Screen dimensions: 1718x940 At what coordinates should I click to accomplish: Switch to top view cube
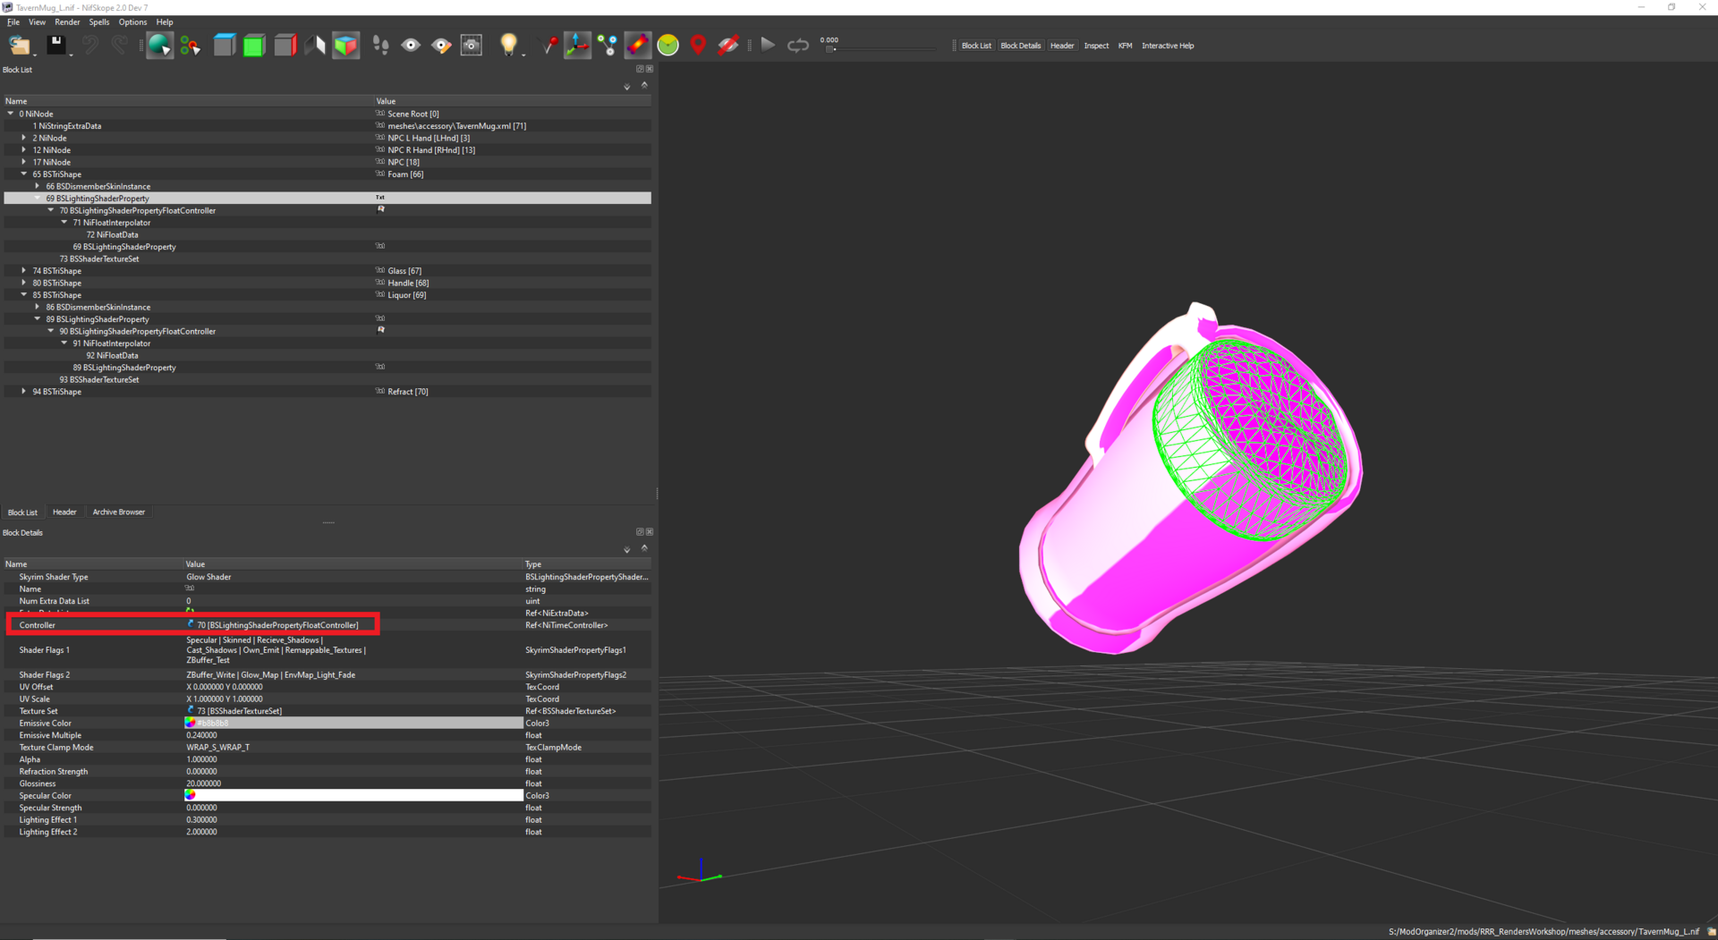click(x=224, y=45)
